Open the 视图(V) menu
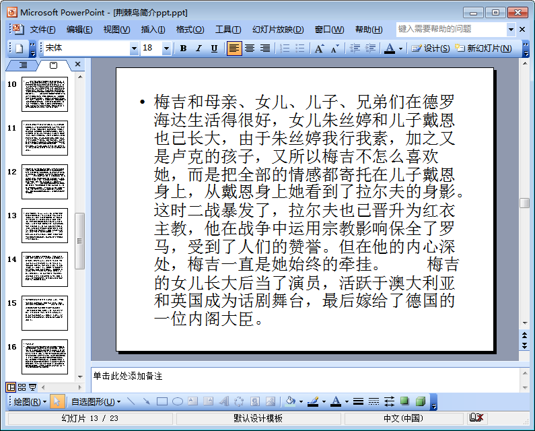 [116, 30]
